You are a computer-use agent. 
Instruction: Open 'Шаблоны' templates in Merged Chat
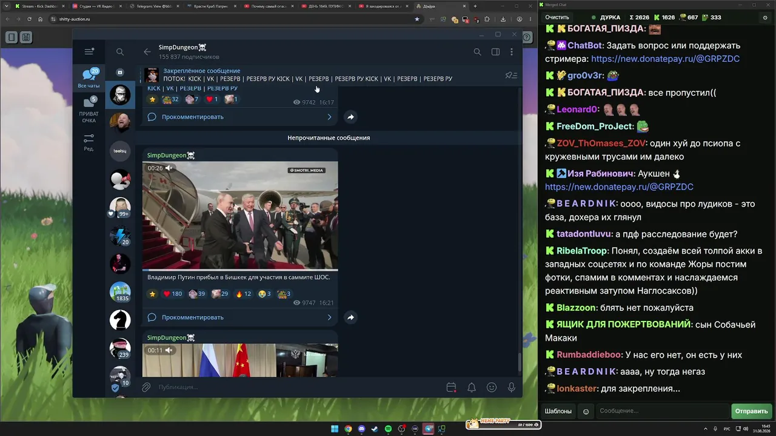click(558, 411)
